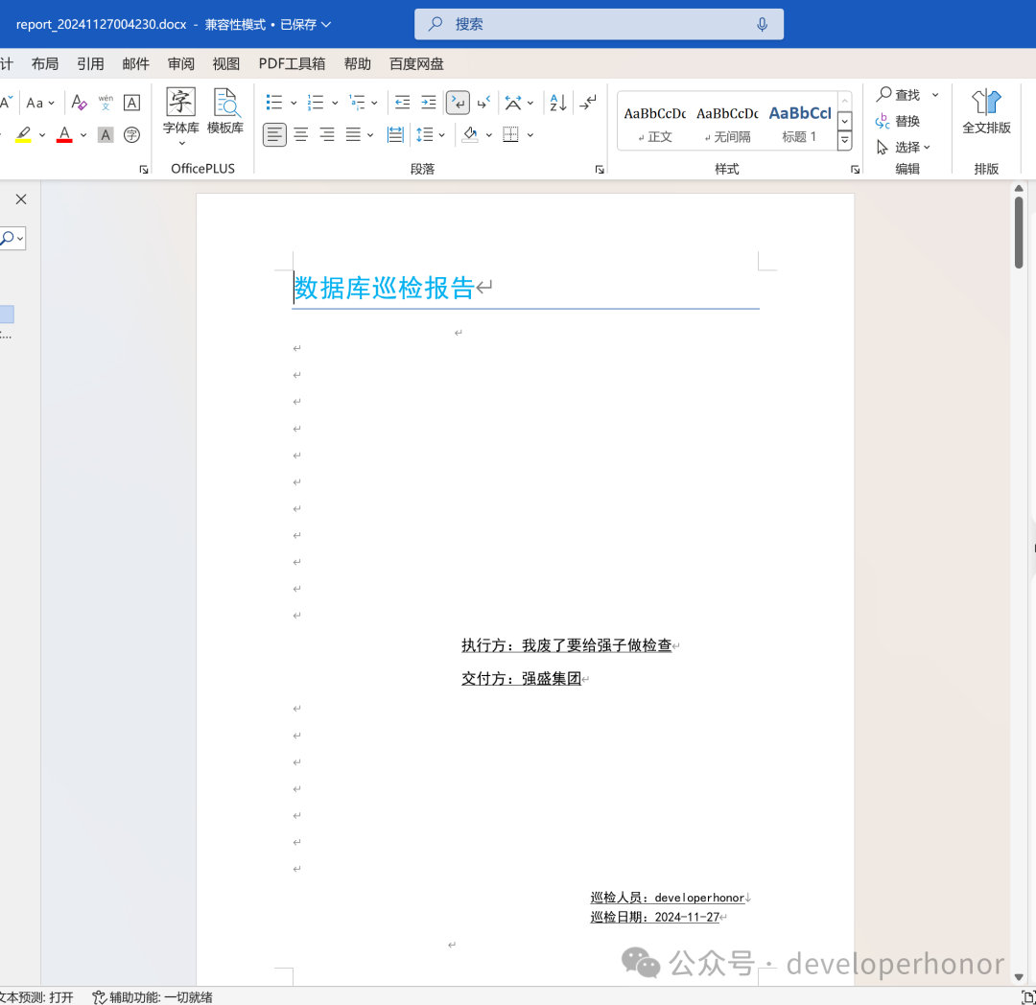Open 全文排版 full-text layout

click(x=986, y=112)
